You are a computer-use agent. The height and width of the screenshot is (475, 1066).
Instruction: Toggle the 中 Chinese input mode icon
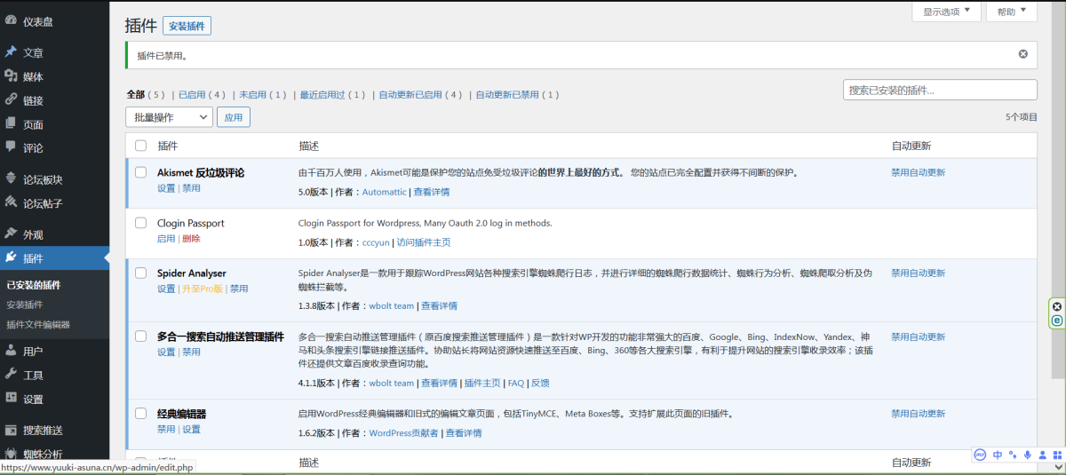(998, 455)
